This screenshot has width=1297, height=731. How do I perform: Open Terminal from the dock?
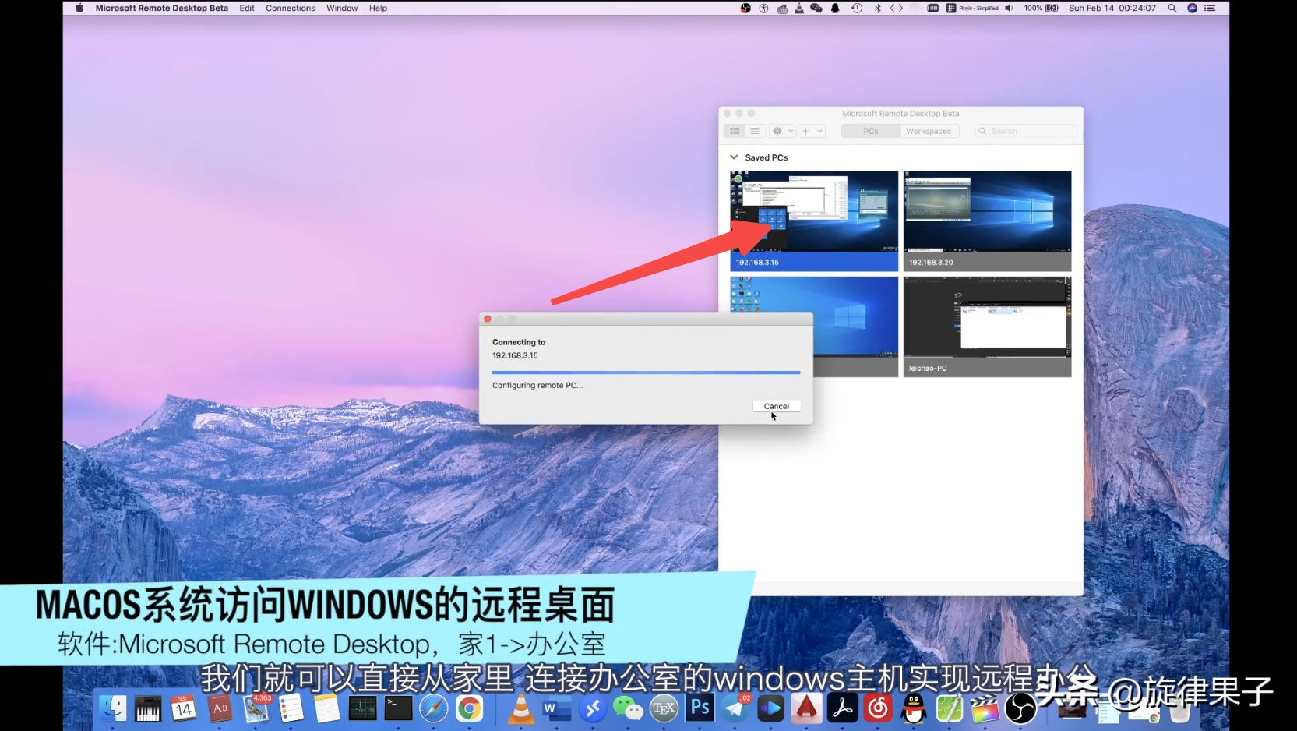coord(398,708)
